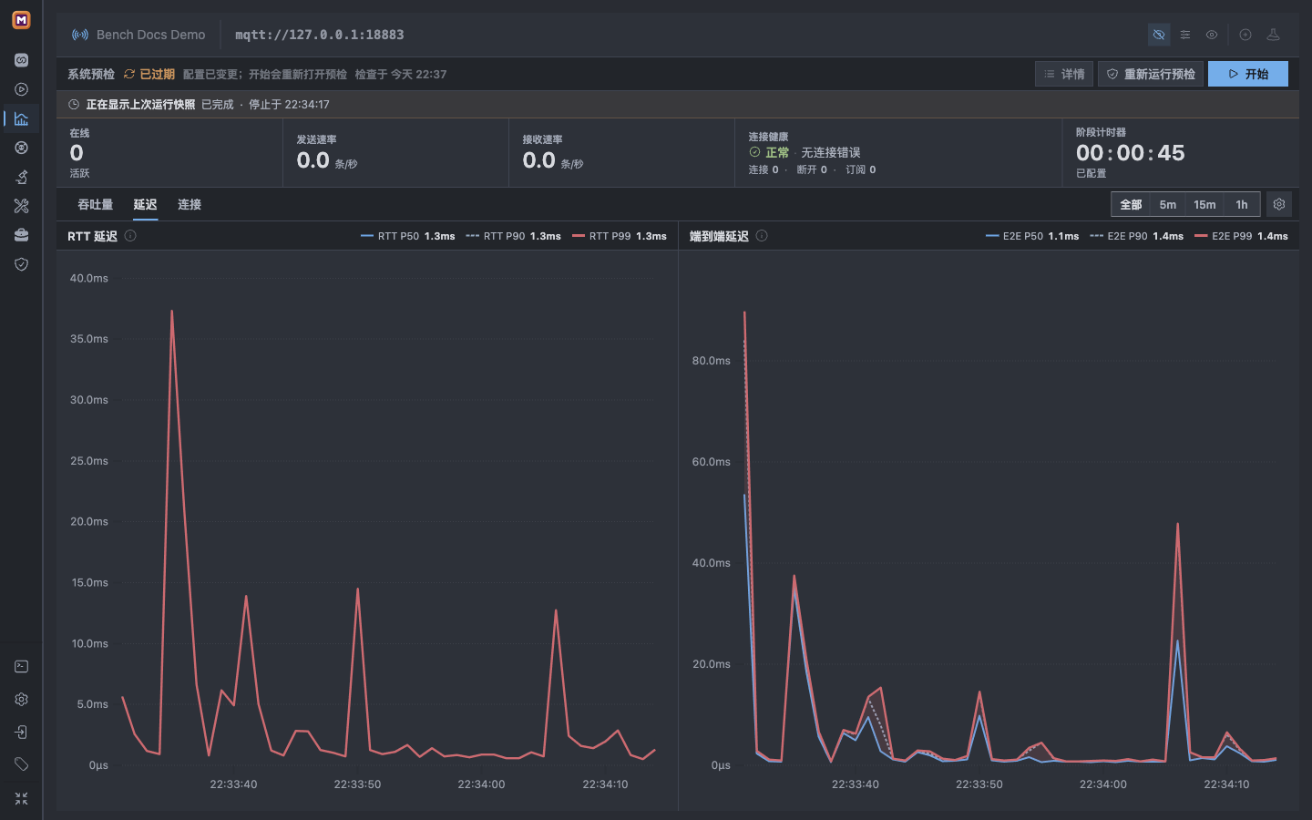Screen dimensions: 1312x820
Task: Toggle E2E P99 legend series
Action: pyautogui.click(x=1242, y=236)
